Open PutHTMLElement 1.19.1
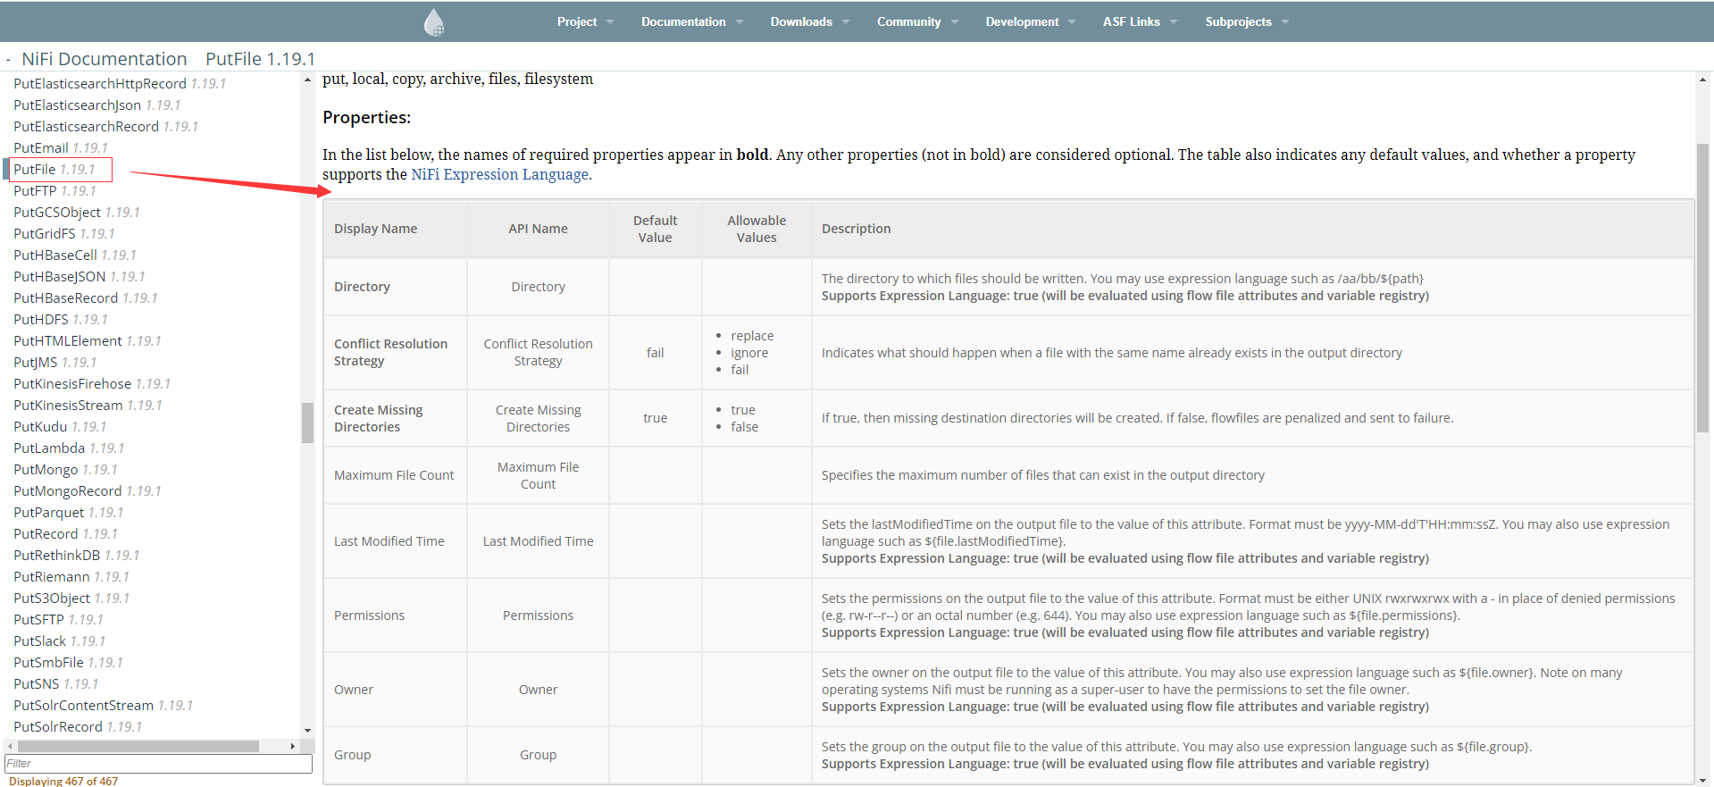The image size is (1714, 787). [88, 341]
